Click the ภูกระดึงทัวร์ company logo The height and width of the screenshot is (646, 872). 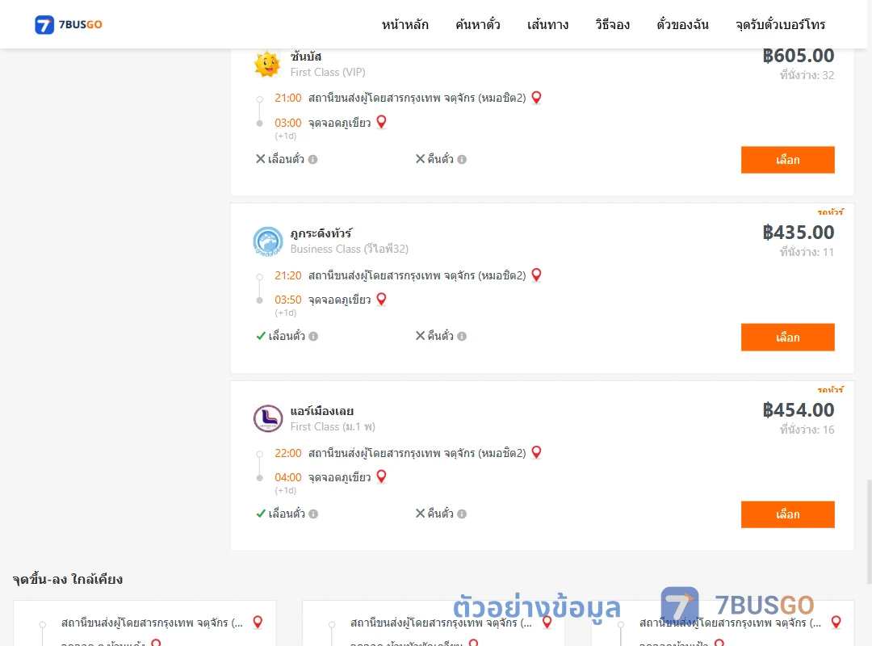coord(267,241)
